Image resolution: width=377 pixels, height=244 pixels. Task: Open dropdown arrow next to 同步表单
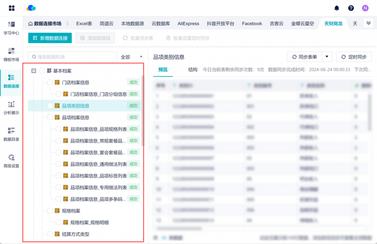pyautogui.click(x=327, y=57)
